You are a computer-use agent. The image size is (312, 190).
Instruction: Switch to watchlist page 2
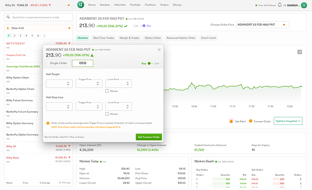14,36
